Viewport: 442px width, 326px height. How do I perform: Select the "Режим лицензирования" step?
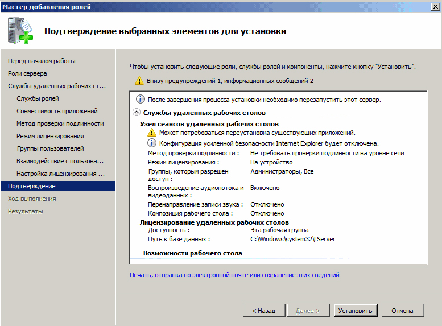50,136
